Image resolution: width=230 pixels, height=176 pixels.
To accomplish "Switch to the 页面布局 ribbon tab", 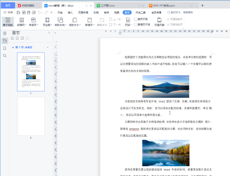I will click(x=83, y=13).
